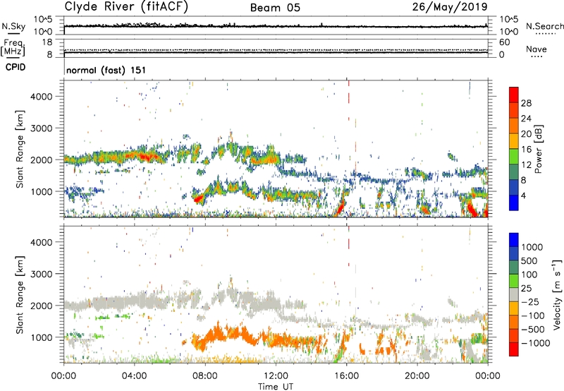This screenshot has width=564, height=391.
Task: Click the 'Velocity [m s⁻¹]' colorbar label
Action: (x=557, y=294)
